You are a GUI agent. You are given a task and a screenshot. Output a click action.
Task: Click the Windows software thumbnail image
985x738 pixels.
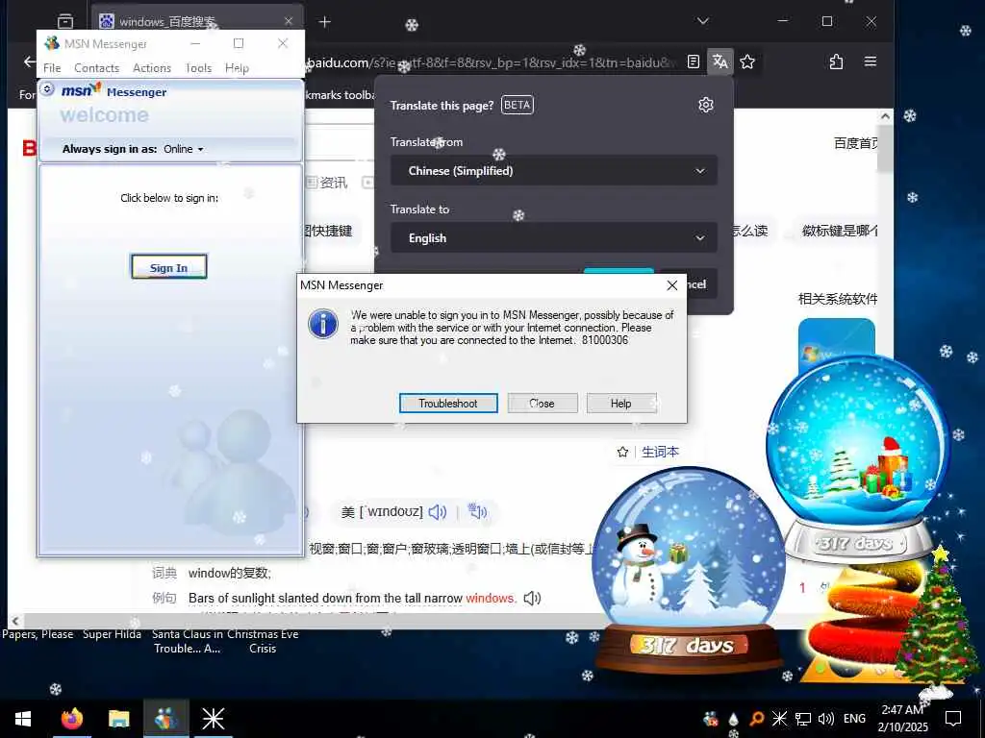836,343
